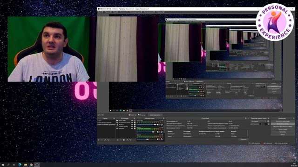Select the Mic/Aux source row
This screenshot has height=167, width=298.
126,125
